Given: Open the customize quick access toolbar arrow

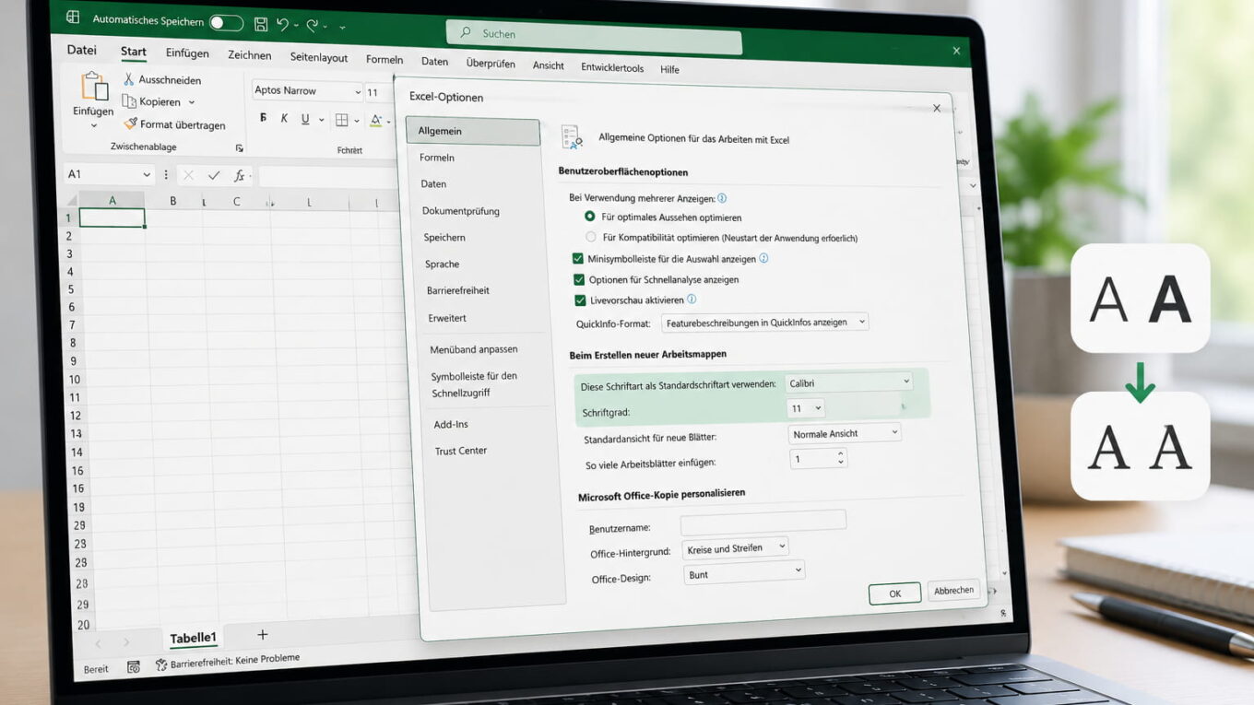Looking at the screenshot, I should [x=342, y=28].
